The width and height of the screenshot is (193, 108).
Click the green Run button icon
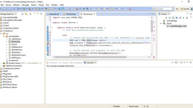point(24,9)
